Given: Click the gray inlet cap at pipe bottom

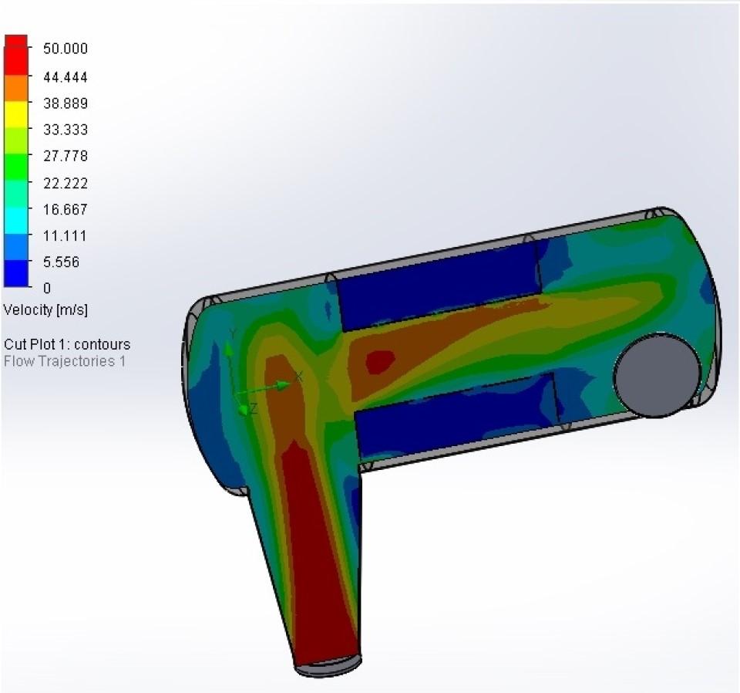Looking at the screenshot, I should 328,667.
